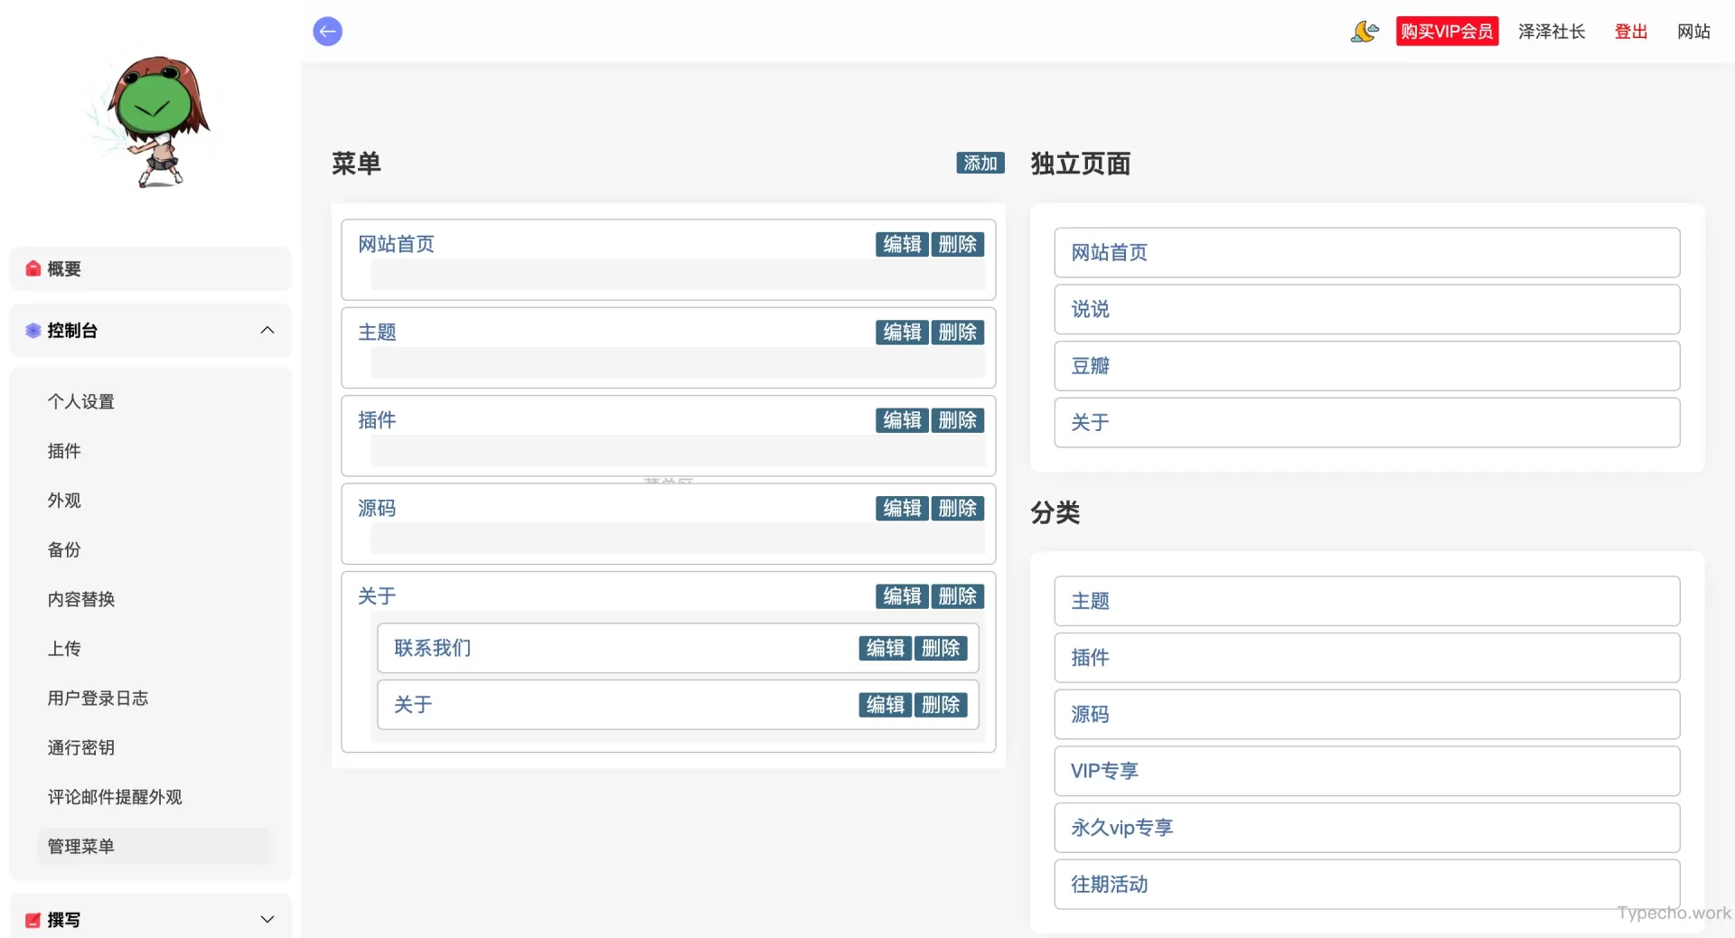Open 管理菜单 in the sidebar
This screenshot has width=1735, height=938.
pos(80,847)
